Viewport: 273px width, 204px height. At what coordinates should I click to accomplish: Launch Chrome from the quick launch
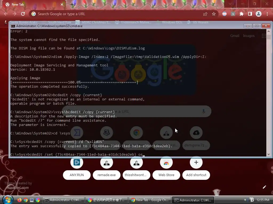[26, 200]
